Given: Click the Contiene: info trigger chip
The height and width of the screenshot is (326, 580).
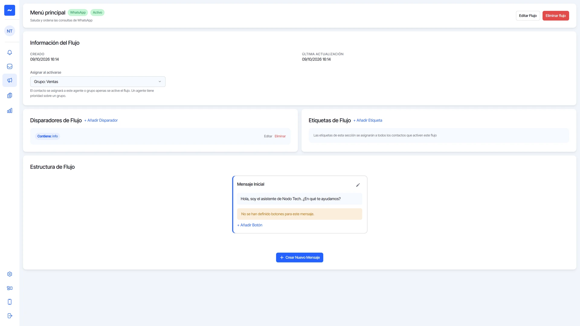Looking at the screenshot, I should pos(47,136).
